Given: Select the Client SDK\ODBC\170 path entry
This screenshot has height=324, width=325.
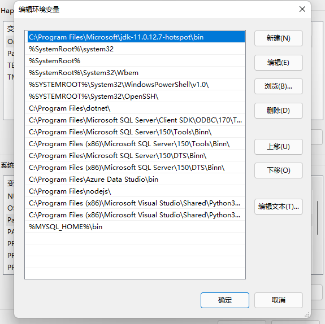Looking at the screenshot, I should point(135,120).
